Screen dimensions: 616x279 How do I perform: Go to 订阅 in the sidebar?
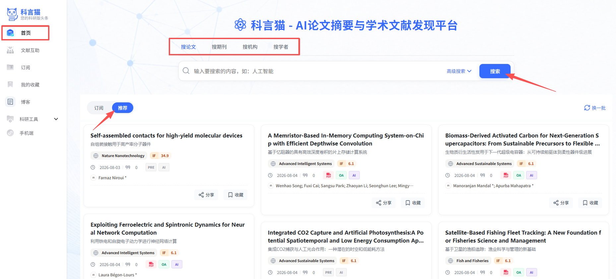[25, 68]
